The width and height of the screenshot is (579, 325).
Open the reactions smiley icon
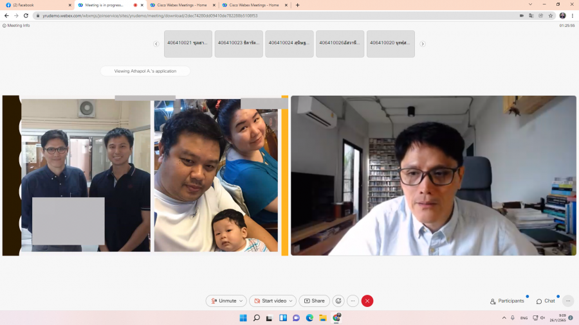[x=338, y=301]
